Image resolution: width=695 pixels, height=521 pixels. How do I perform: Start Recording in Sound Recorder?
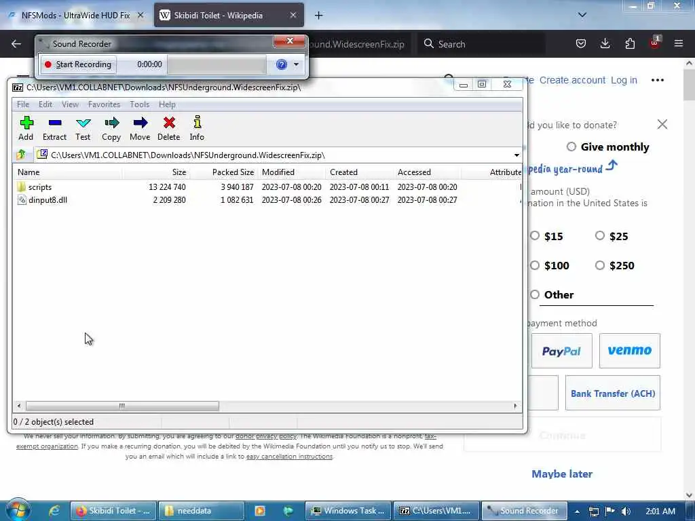[79, 64]
